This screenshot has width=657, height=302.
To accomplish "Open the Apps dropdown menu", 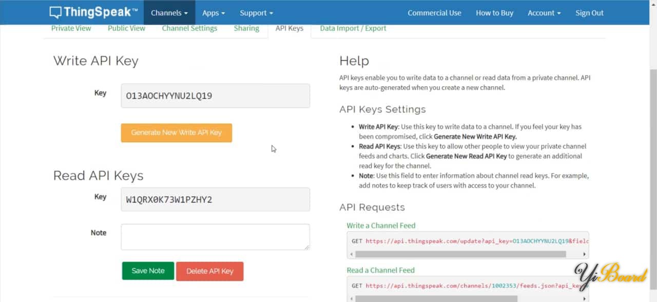I will [x=214, y=13].
